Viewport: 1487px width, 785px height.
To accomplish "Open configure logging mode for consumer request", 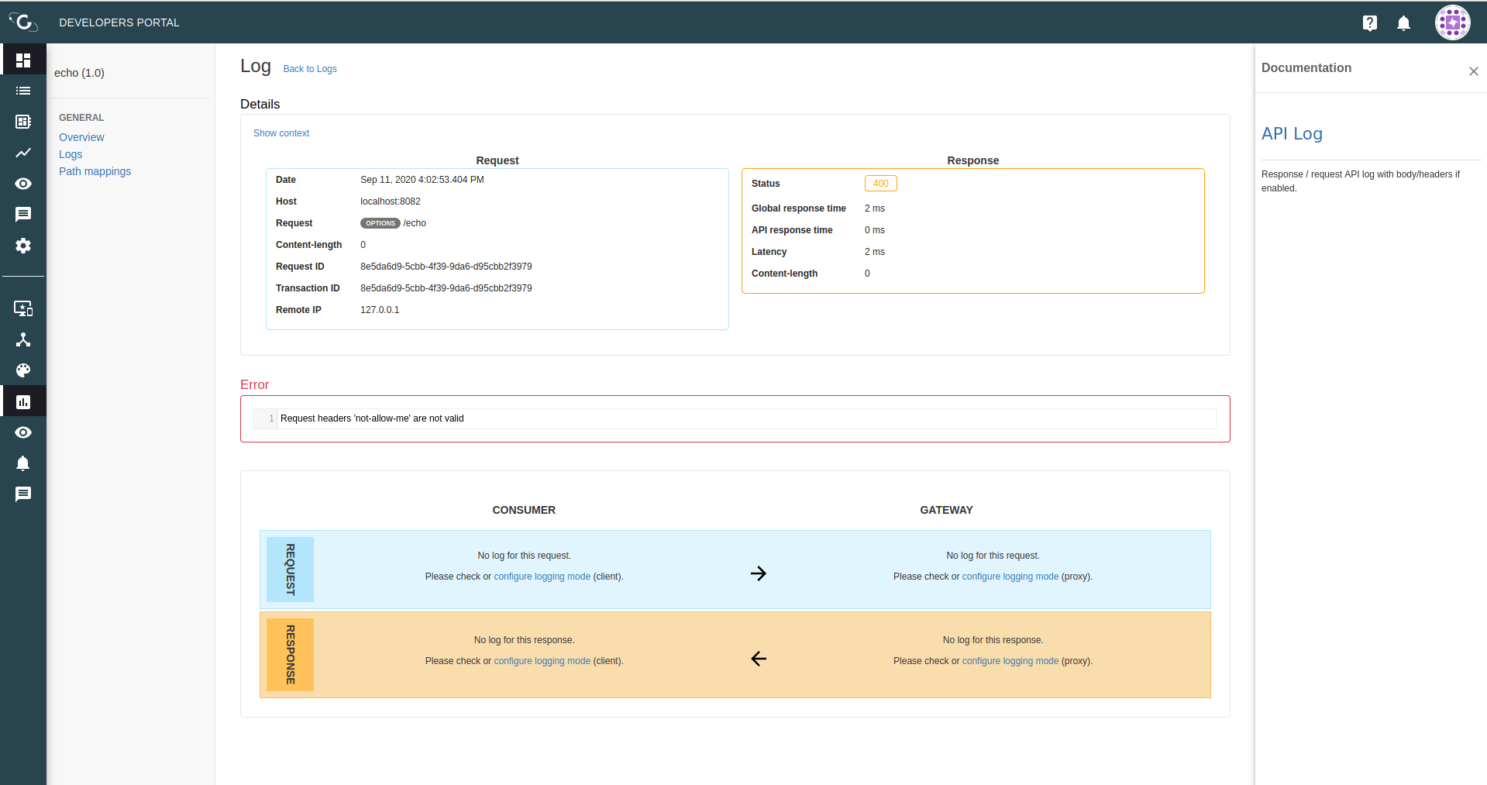I will click(542, 577).
